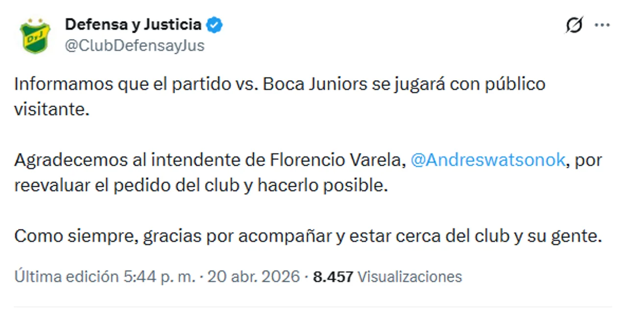Click the word "visitante." in the post

52,109
